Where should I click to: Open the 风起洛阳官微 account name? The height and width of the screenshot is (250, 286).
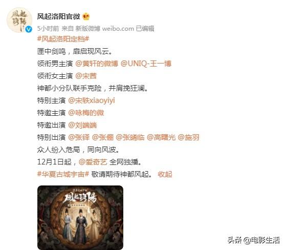[58, 16]
